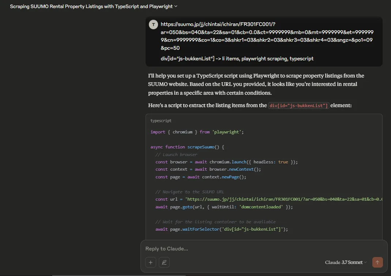This screenshot has height=276, width=391.
Task: Click the import chromium line in code
Action: (197, 132)
